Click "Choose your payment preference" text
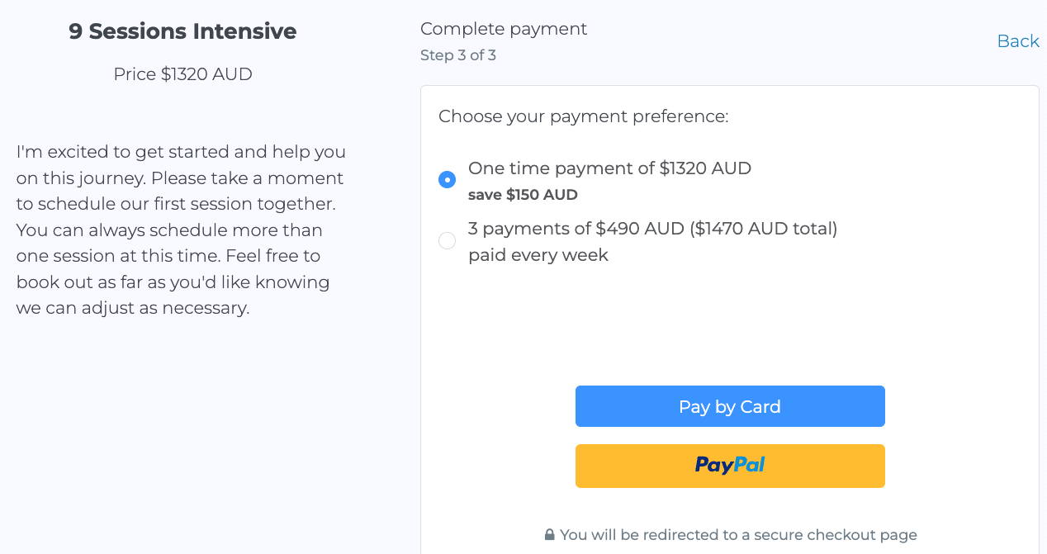This screenshot has height=554, width=1047. point(583,116)
